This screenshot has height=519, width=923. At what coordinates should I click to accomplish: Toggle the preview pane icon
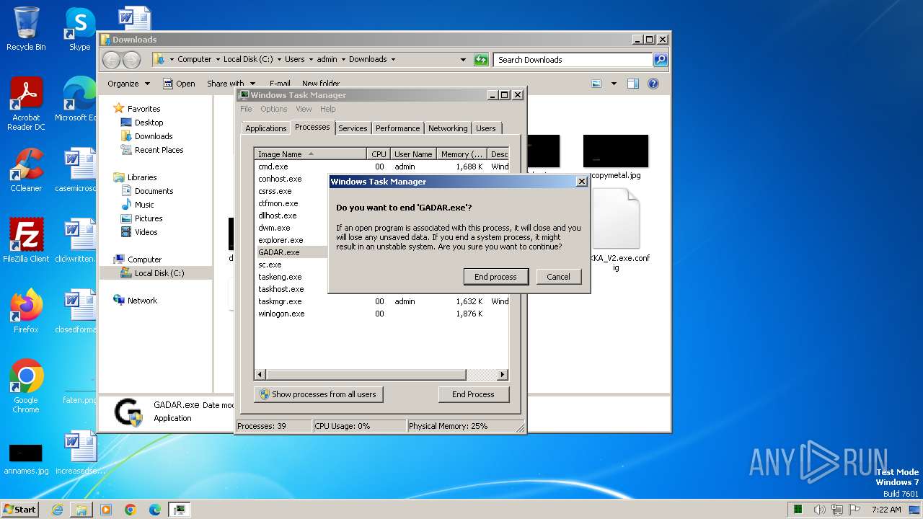[632, 84]
